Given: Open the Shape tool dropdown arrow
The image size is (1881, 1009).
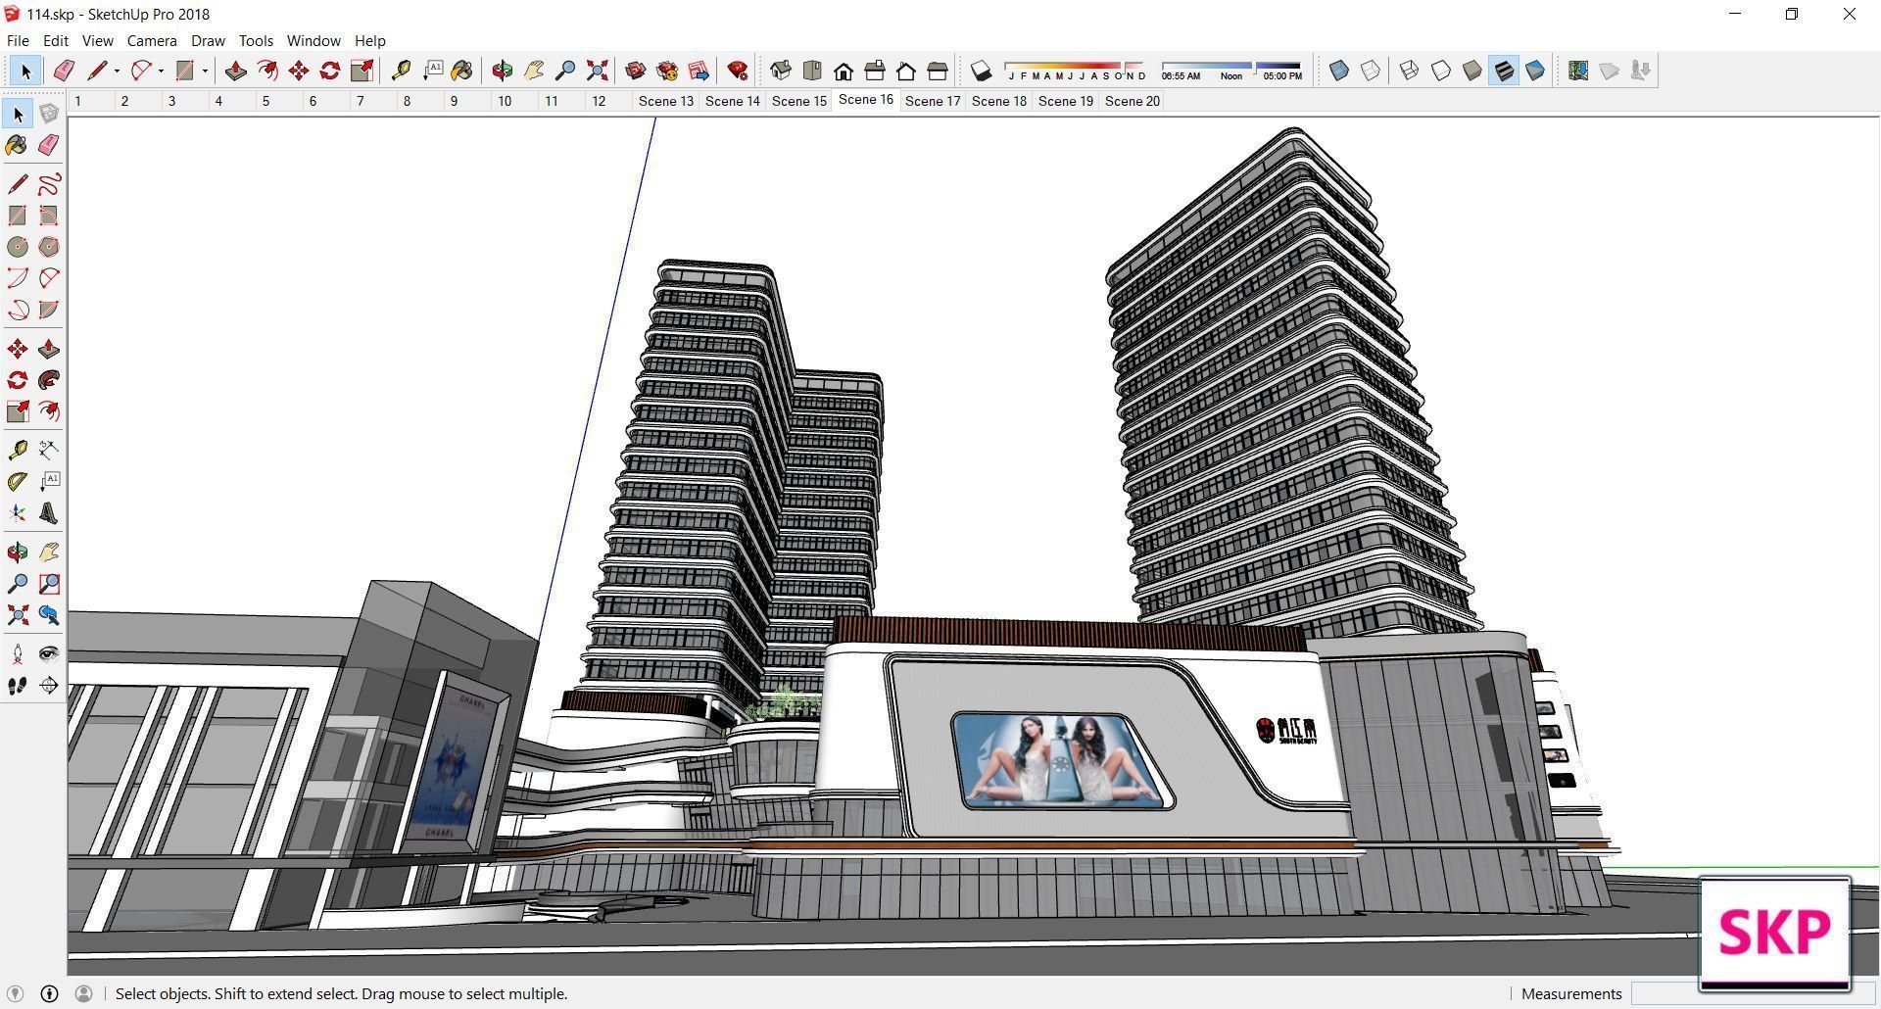Looking at the screenshot, I should click(205, 71).
